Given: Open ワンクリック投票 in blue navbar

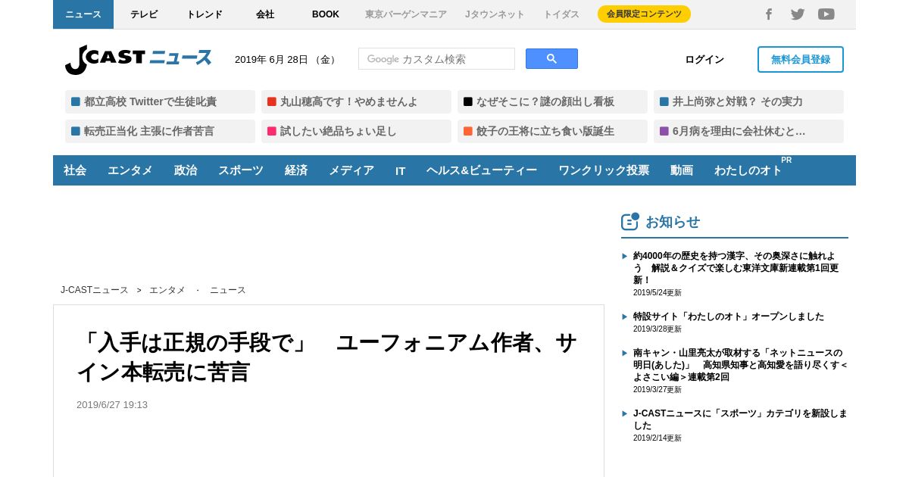Looking at the screenshot, I should 604,170.
